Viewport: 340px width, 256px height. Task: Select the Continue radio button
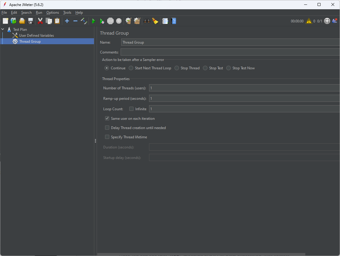coord(107,68)
